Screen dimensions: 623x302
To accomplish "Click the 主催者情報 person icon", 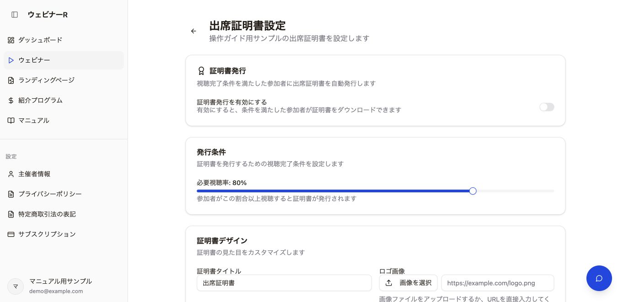I will click(11, 174).
